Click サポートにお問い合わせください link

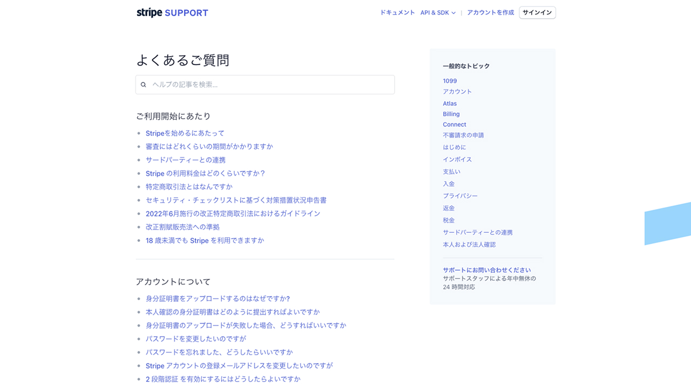point(486,269)
